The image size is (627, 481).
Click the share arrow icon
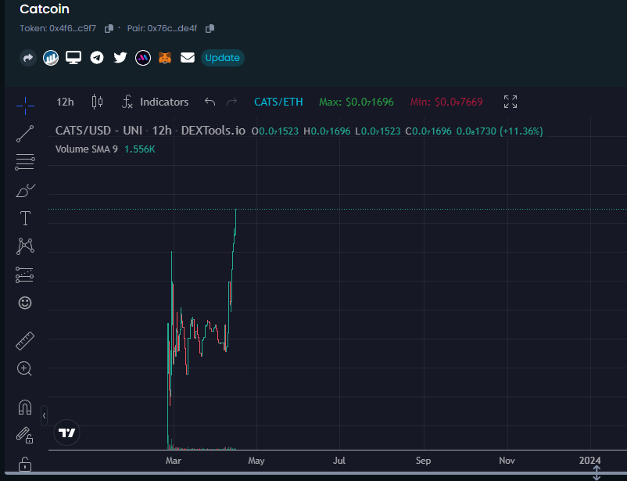coord(28,58)
